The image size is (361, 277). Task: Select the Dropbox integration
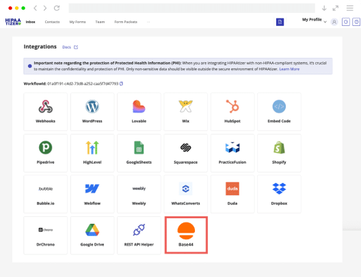[x=279, y=194]
